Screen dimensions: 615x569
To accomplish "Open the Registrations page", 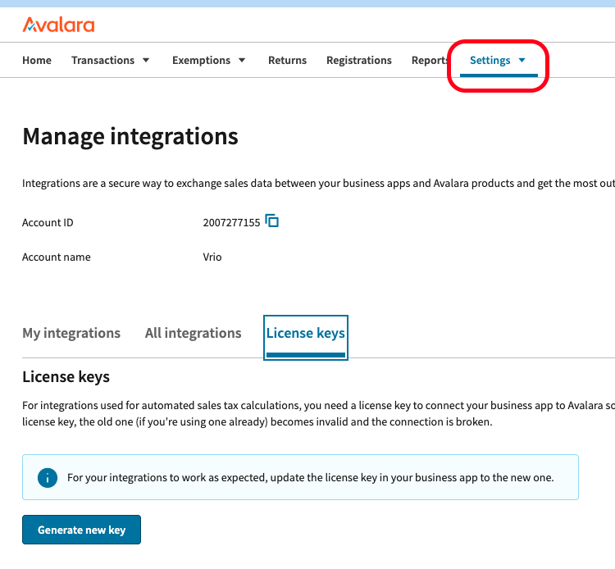I will point(359,61).
